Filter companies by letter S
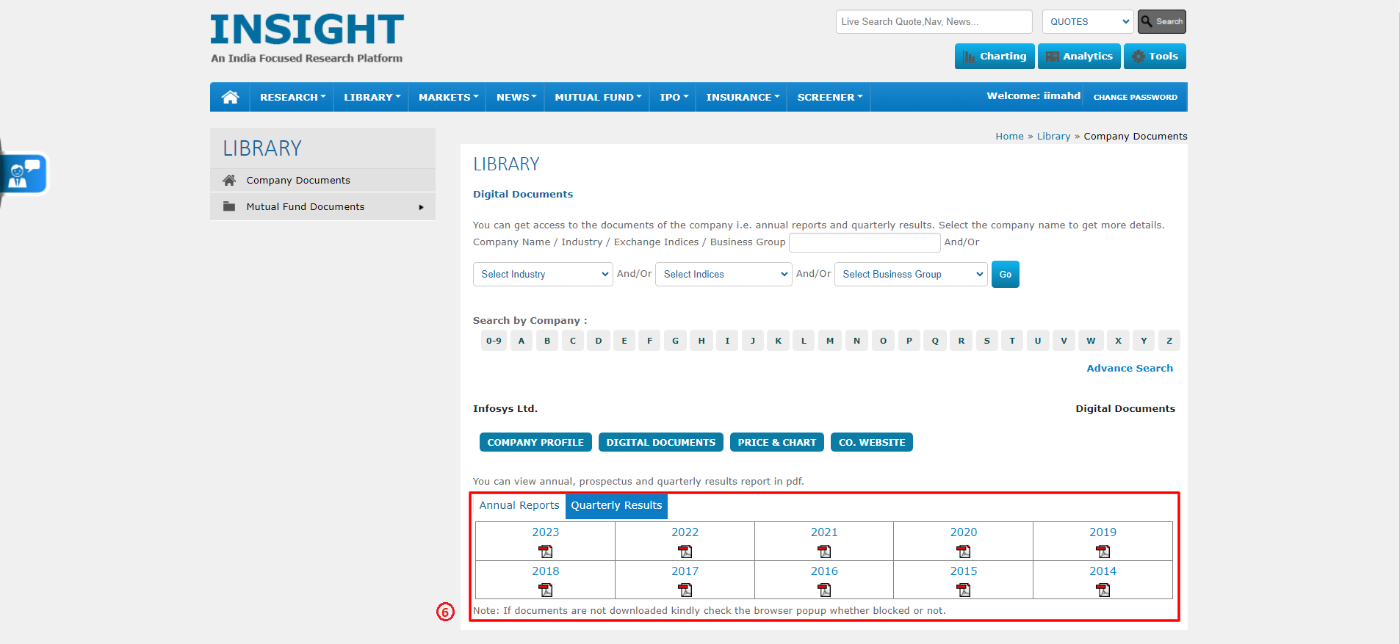This screenshot has height=644, width=1400. (x=986, y=341)
